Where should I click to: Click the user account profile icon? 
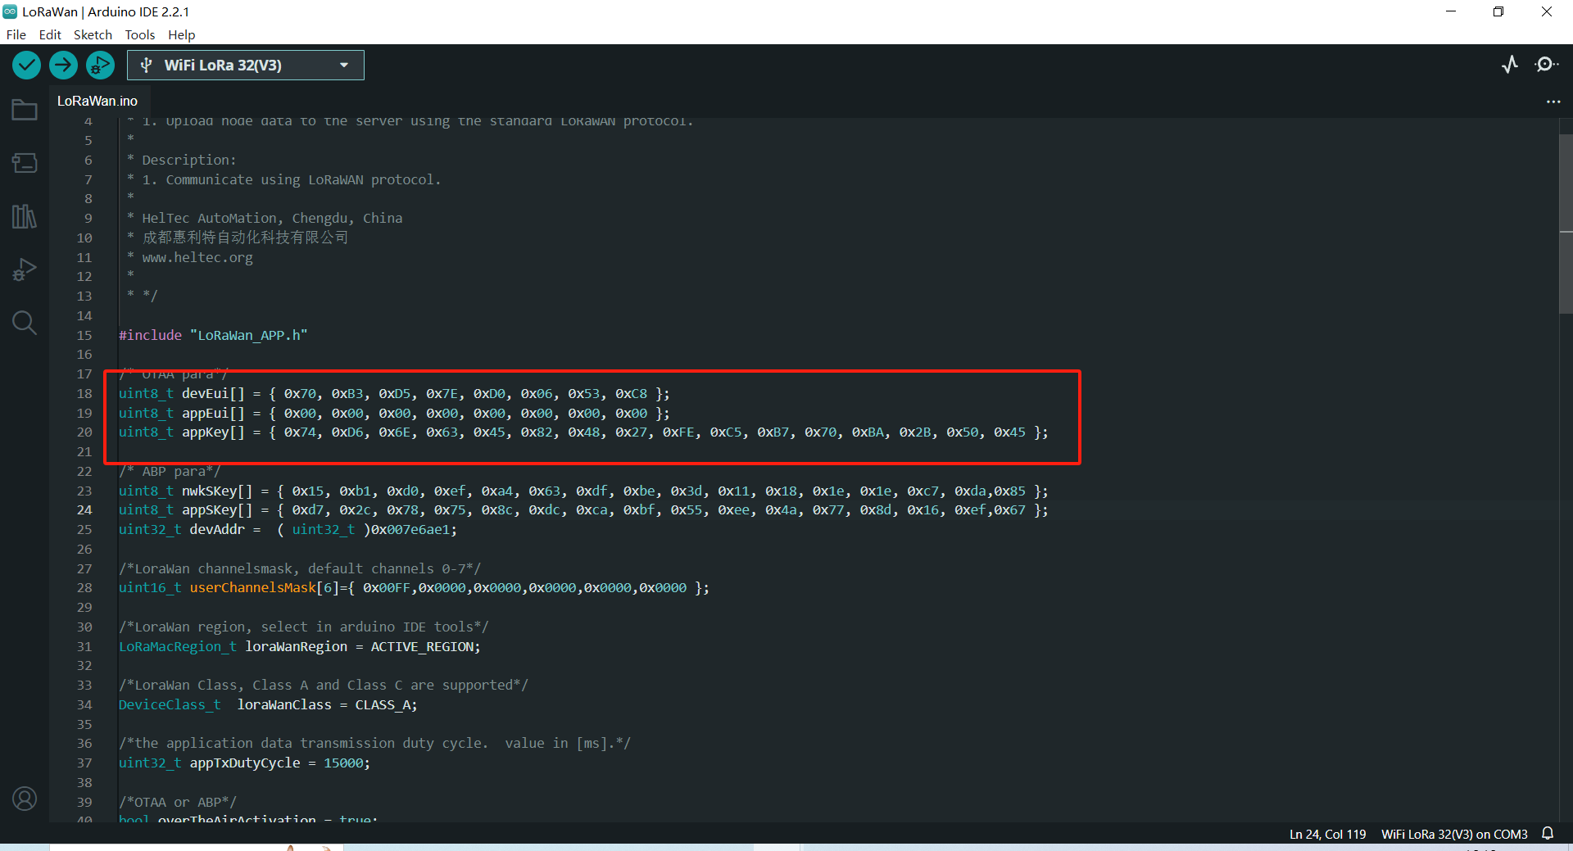click(25, 799)
